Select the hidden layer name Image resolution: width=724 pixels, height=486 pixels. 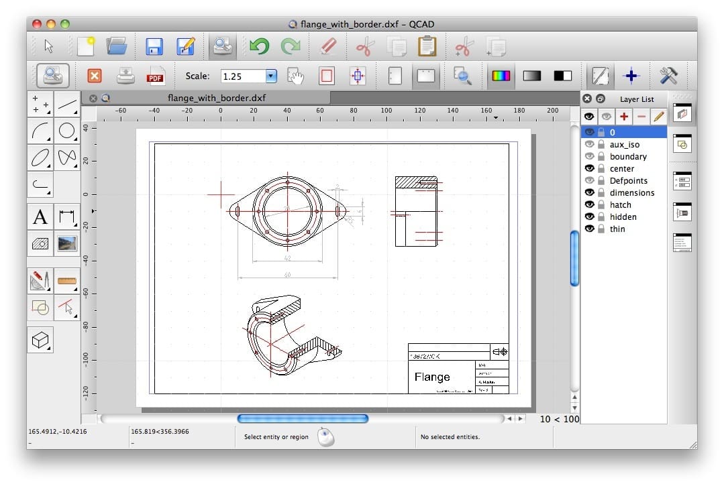click(623, 217)
